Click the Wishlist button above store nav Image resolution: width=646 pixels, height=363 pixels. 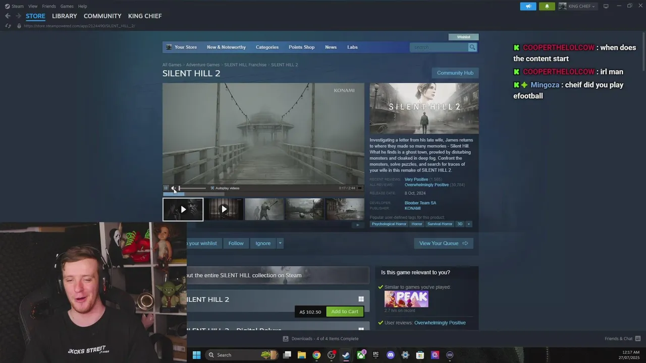(x=463, y=37)
